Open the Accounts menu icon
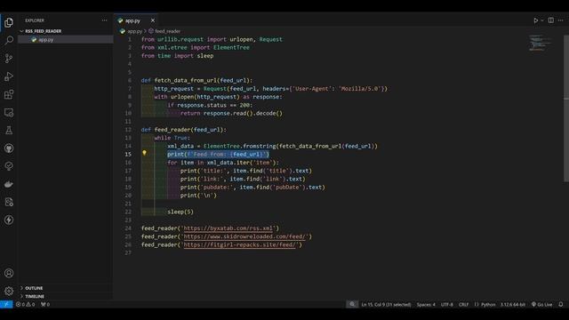The height and width of the screenshot is (320, 569). [9, 273]
